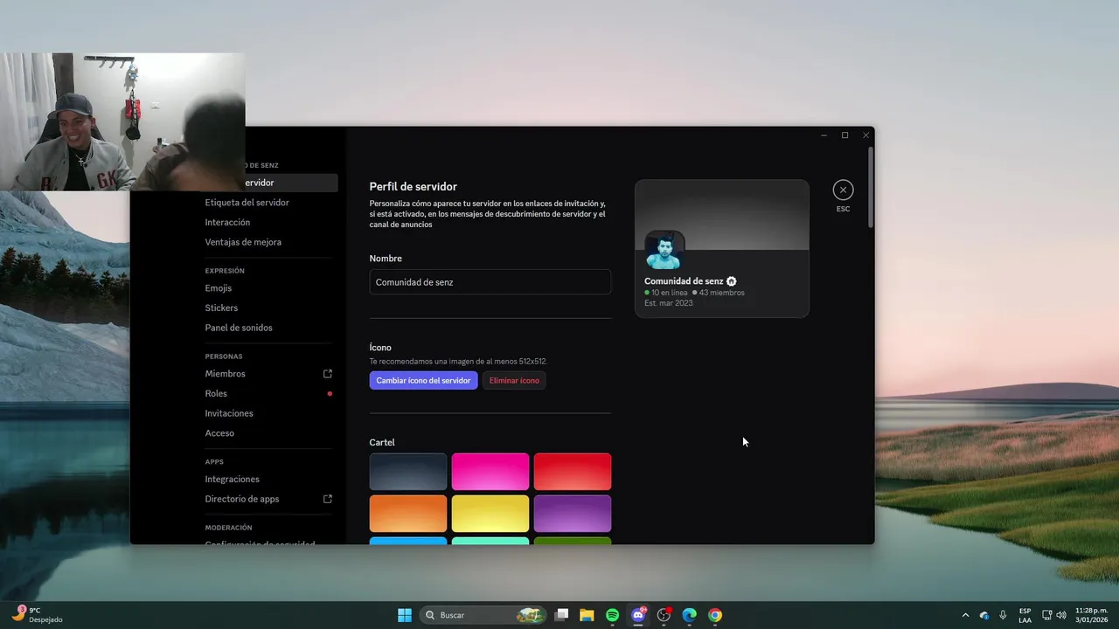The height and width of the screenshot is (629, 1119).
Task: Show hidden system tray icons
Action: (x=965, y=615)
